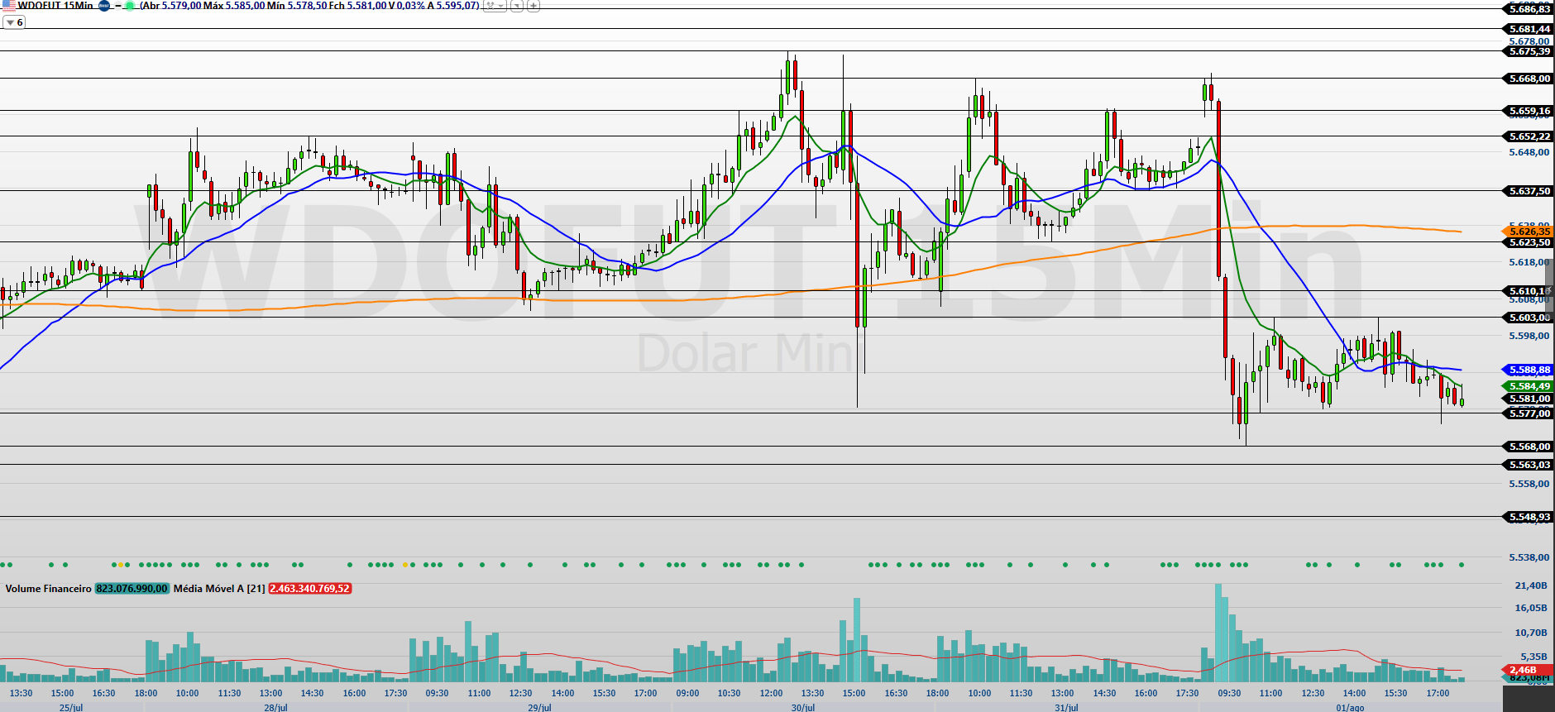1555x712 pixels.
Task: Open the tools dropdown in the chart header
Action: point(494,6)
